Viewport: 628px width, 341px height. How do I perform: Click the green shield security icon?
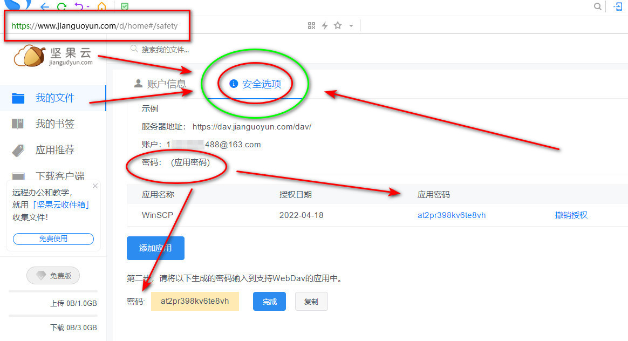125,6
